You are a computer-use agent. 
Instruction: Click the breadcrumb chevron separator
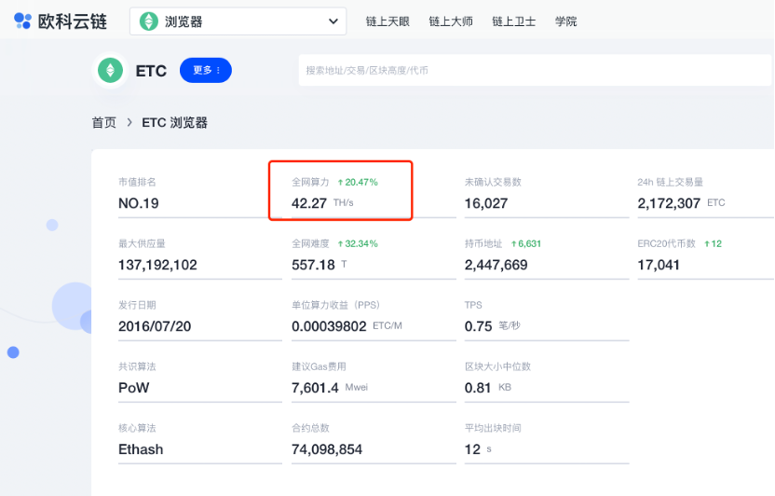click(129, 122)
